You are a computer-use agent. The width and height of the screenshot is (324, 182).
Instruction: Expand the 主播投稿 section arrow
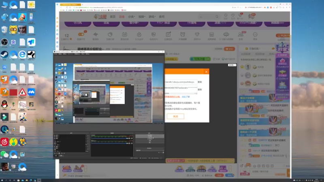click(260, 49)
